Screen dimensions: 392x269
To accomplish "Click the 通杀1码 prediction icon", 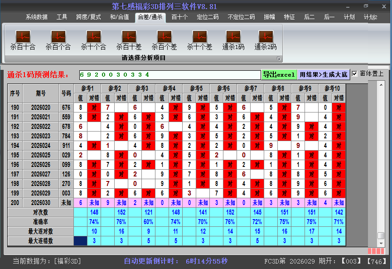I will [233, 40].
